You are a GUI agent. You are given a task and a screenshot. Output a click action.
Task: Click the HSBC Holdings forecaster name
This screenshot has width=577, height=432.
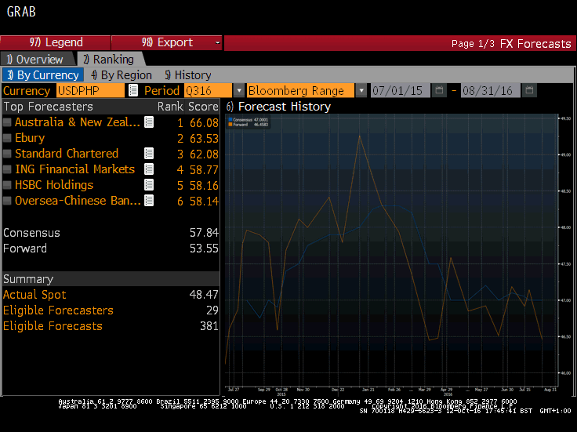click(x=54, y=185)
